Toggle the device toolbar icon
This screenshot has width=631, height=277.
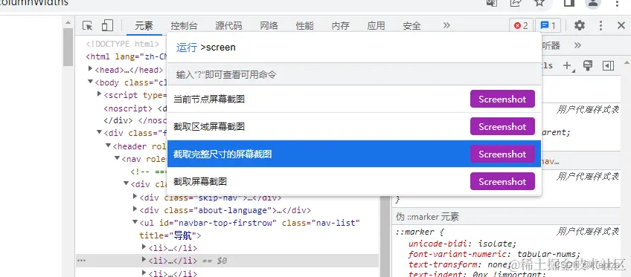click(107, 26)
